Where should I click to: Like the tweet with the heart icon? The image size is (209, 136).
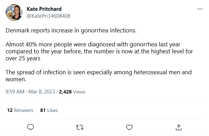click(x=129, y=127)
